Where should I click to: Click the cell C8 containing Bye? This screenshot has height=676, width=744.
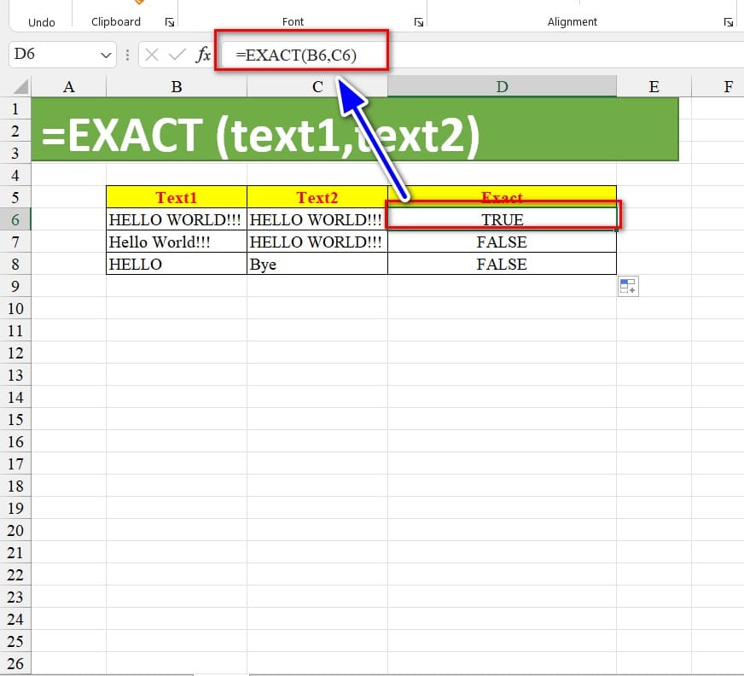pyautogui.click(x=317, y=264)
